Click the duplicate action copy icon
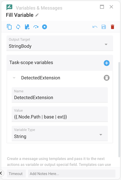This screenshot has width=121, height=180. tap(9, 27)
